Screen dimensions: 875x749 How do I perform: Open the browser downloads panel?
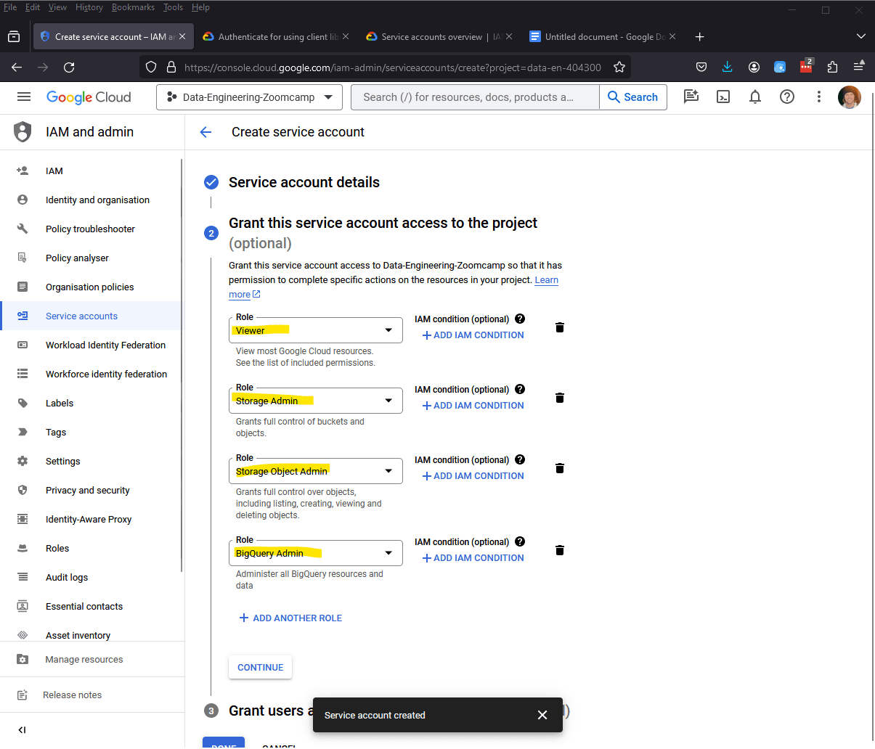(x=728, y=67)
